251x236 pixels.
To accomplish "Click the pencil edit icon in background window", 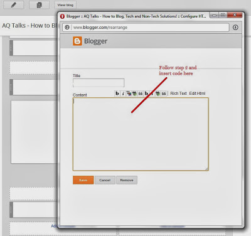I will [x=14, y=5].
